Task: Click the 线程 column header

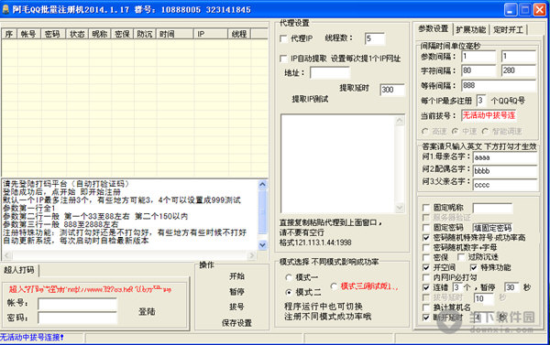Action: coord(239,34)
